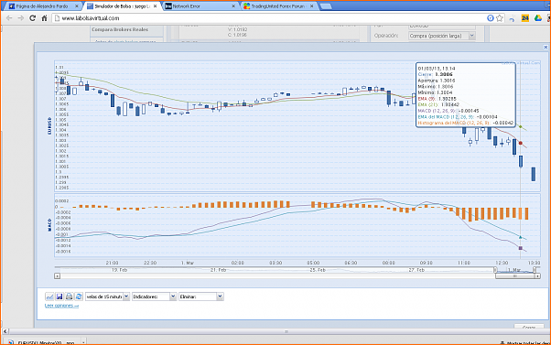Image resolution: width=551 pixels, height=345 pixels.
Task: Click the chart navigator's left range handle
Action: pos(495,270)
